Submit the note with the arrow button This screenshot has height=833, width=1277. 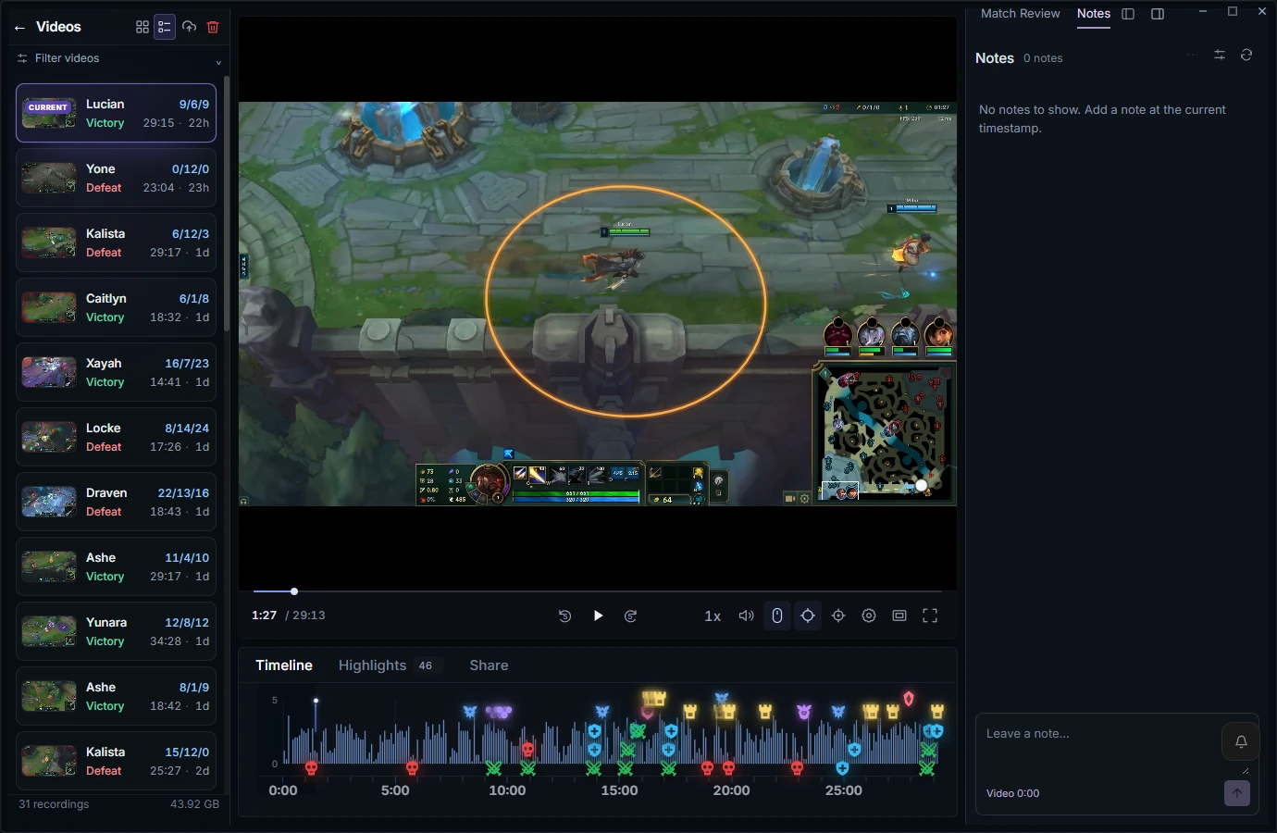(x=1237, y=793)
